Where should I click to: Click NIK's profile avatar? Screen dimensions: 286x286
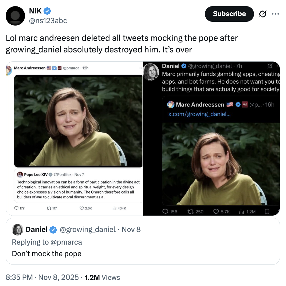tap(15, 16)
